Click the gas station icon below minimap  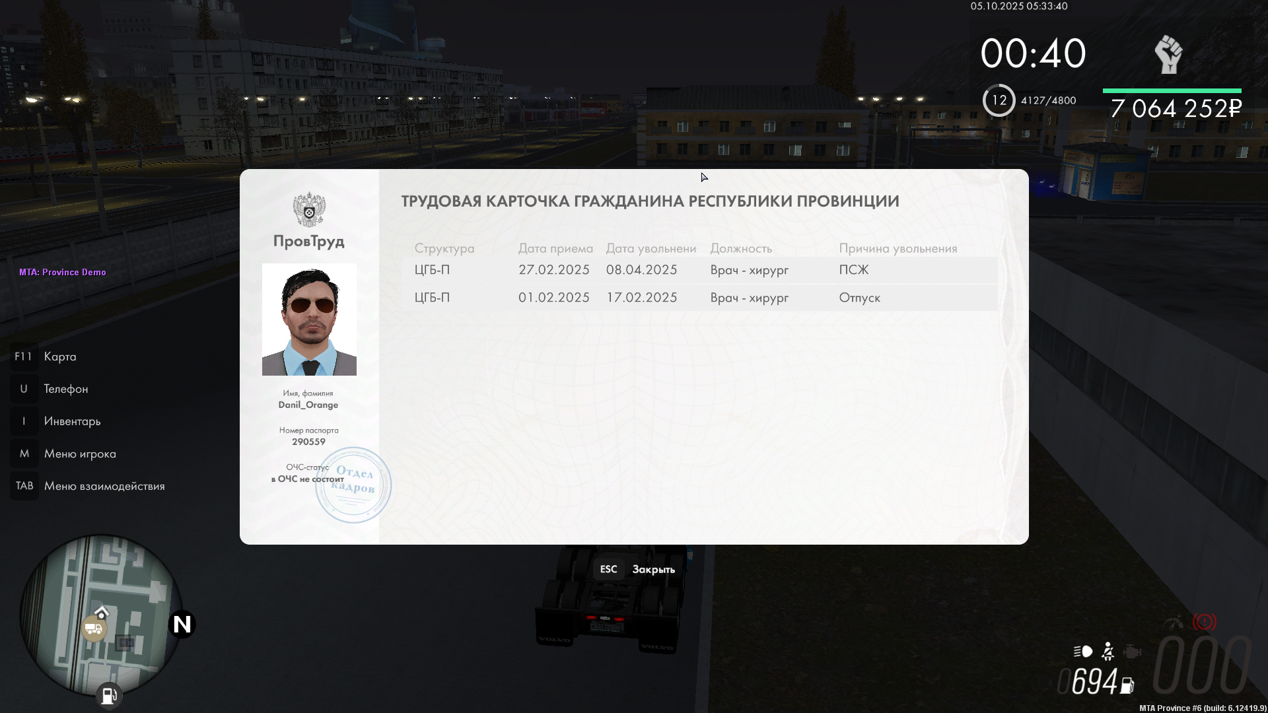click(108, 695)
